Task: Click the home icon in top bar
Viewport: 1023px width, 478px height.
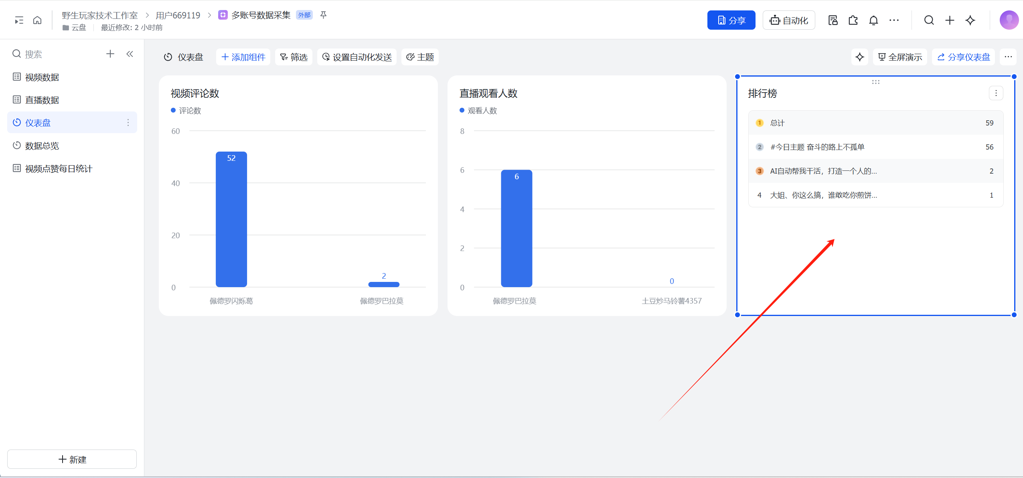Action: [x=37, y=20]
